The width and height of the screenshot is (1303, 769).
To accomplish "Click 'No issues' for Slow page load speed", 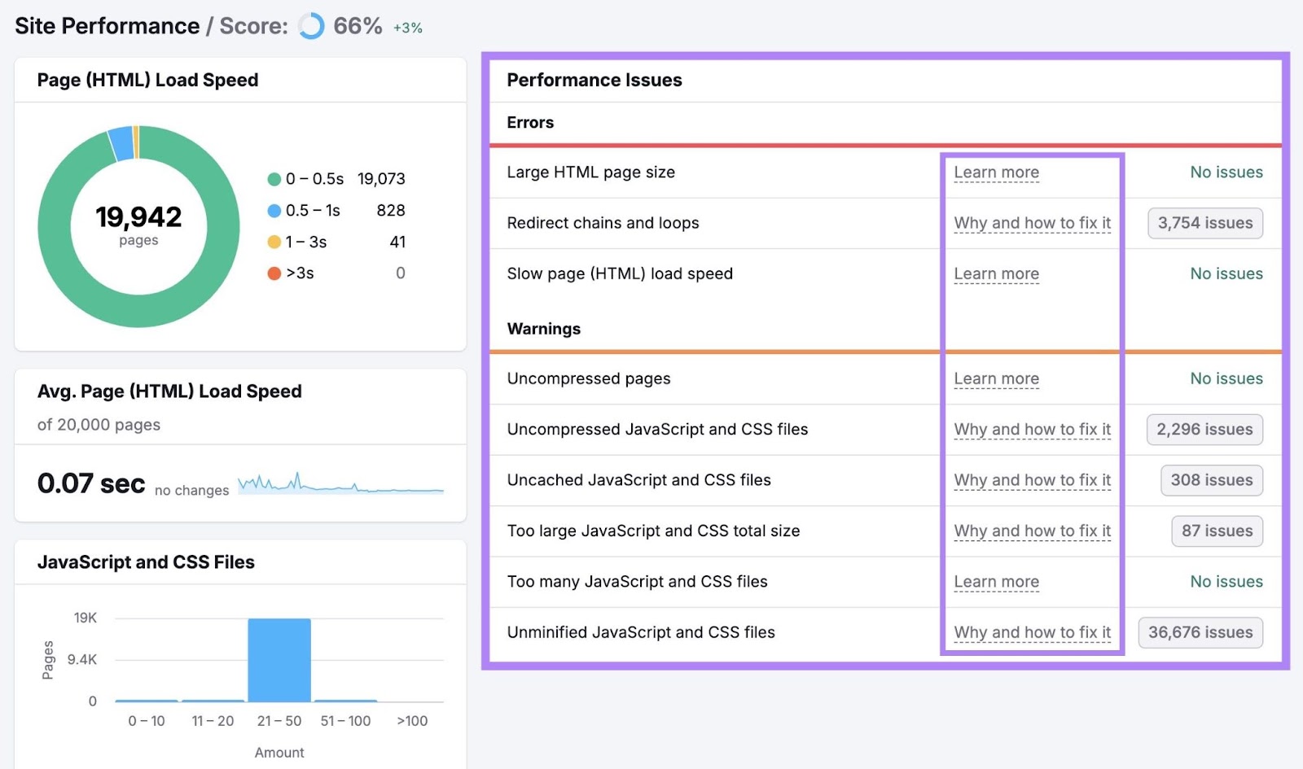I will pos(1226,274).
